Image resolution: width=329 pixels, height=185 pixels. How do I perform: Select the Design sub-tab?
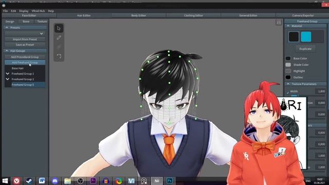coord(10,22)
